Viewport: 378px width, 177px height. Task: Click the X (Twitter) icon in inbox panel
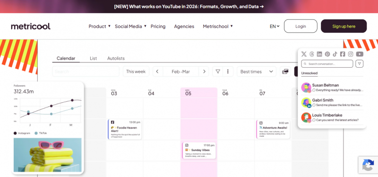point(304,54)
